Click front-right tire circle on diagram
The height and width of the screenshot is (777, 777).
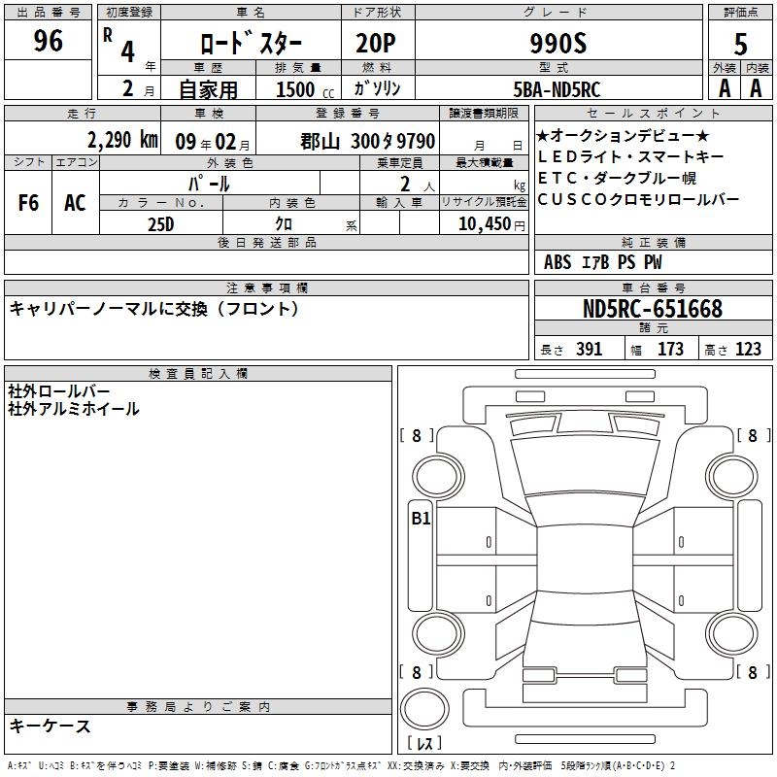[732, 477]
